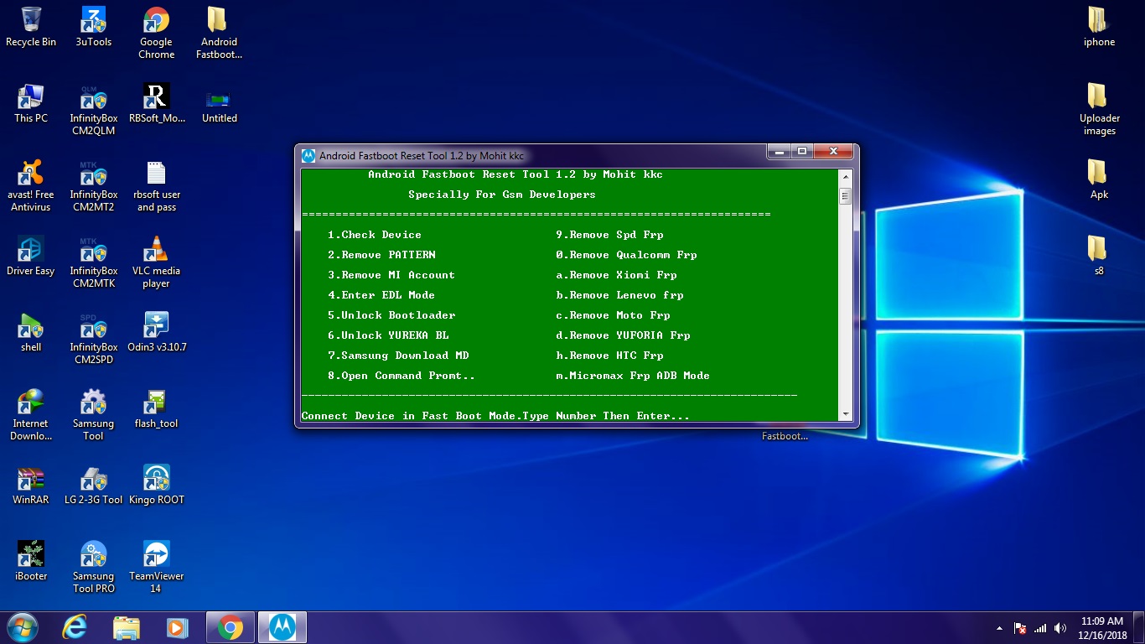Switch to Chrome in the taskbar
The width and height of the screenshot is (1145, 644).
[x=230, y=627]
